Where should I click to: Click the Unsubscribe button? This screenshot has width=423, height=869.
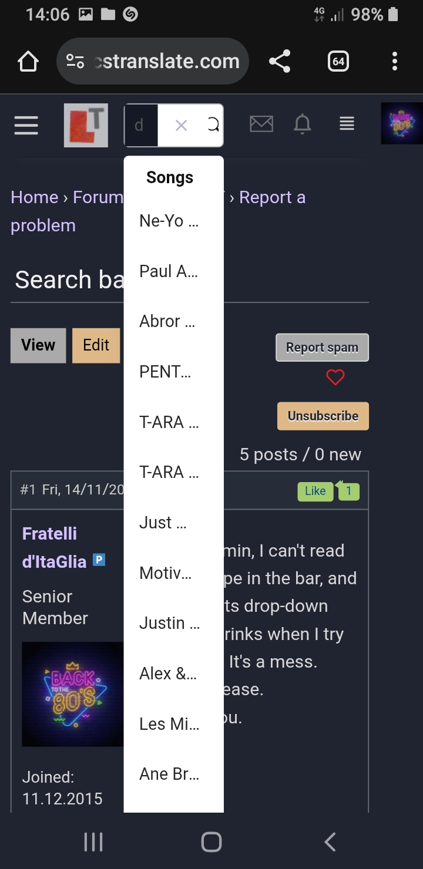[x=323, y=416]
